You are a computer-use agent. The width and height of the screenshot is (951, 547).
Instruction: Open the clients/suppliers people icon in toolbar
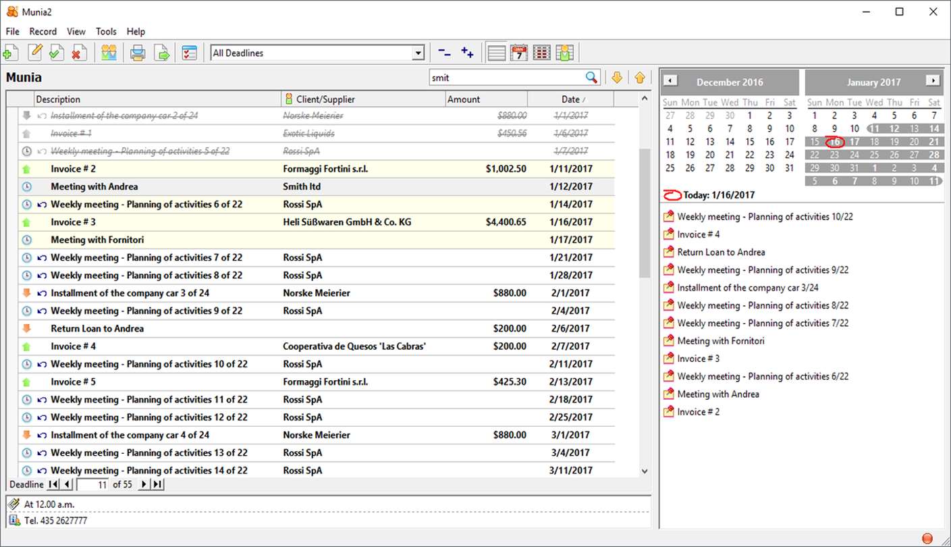(109, 53)
